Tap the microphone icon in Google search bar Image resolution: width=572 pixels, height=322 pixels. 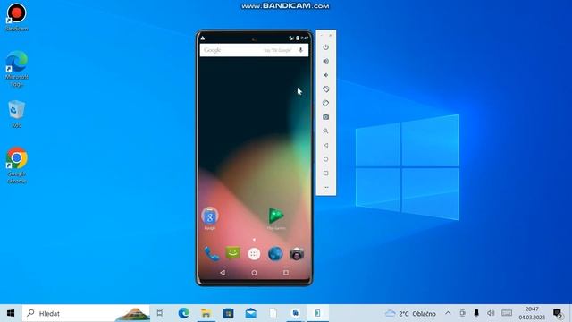coord(300,50)
